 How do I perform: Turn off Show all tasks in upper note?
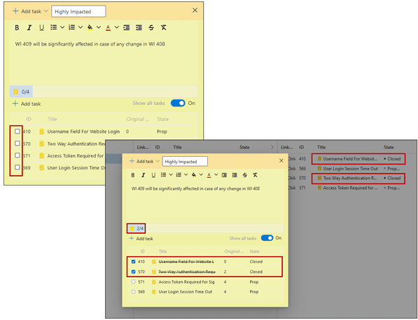pos(178,103)
